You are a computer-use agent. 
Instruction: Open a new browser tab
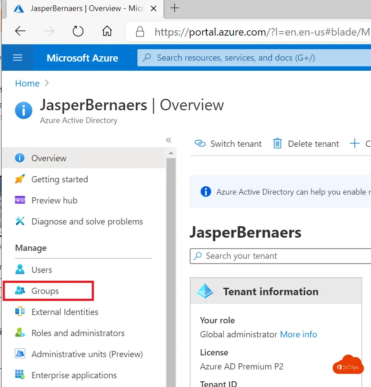coord(174,8)
